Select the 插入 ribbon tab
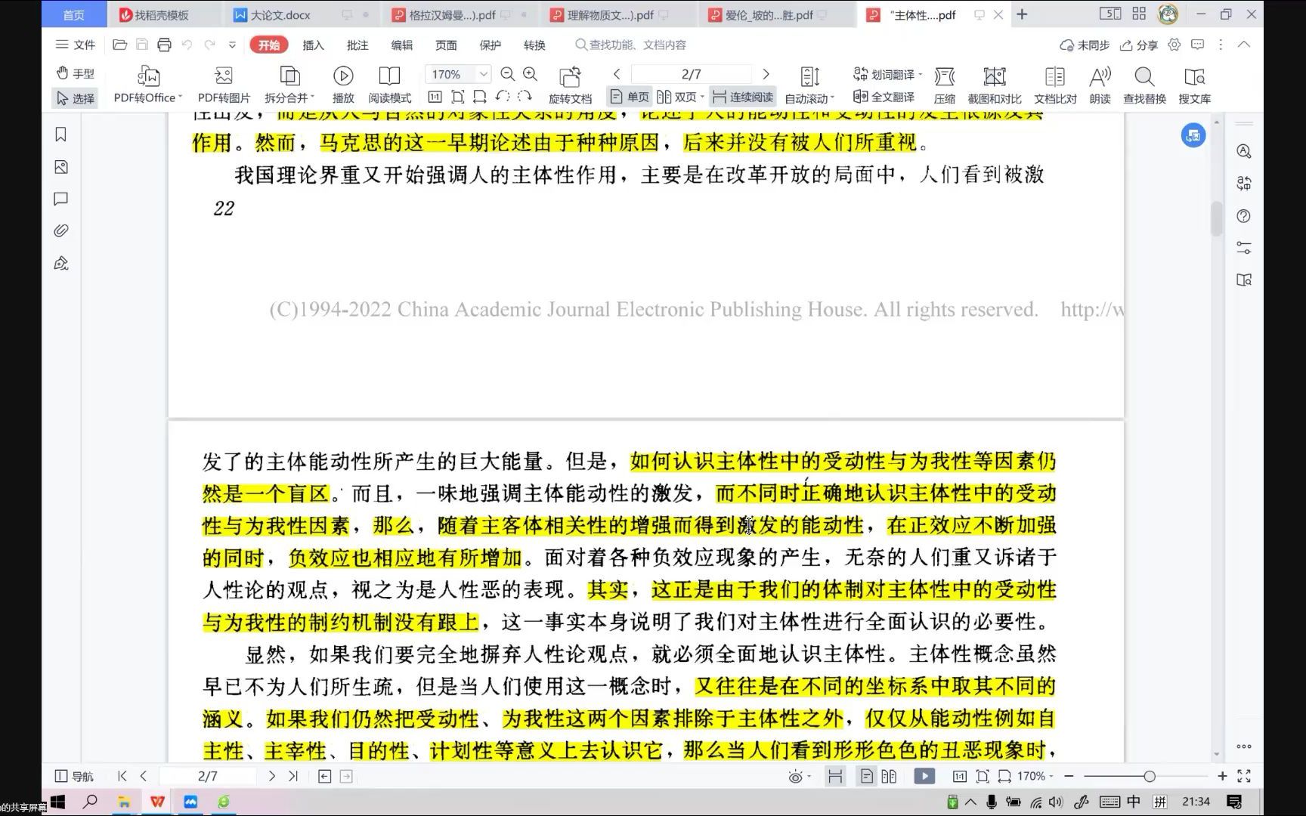 click(313, 45)
